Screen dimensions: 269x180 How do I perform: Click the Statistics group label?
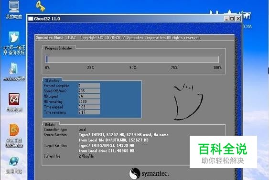(52, 80)
